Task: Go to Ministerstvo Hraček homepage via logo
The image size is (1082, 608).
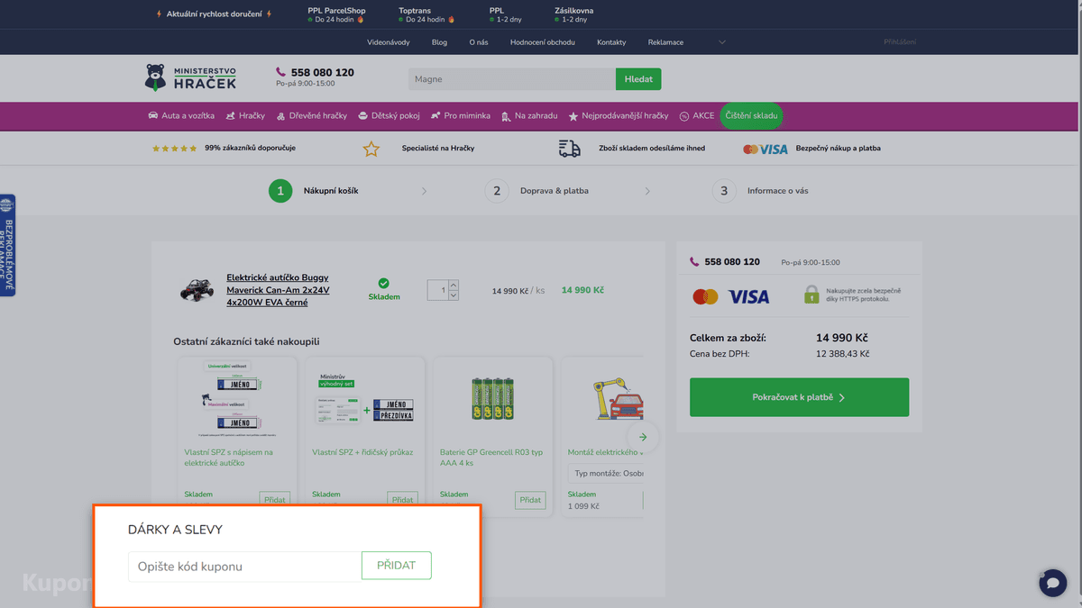Action: (191, 77)
